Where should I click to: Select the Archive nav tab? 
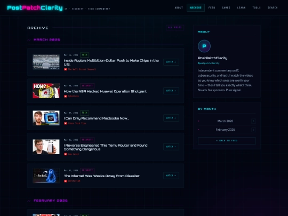coord(196,7)
